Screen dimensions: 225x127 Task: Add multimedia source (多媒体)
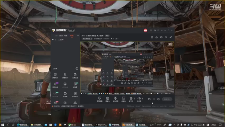coord(123,99)
